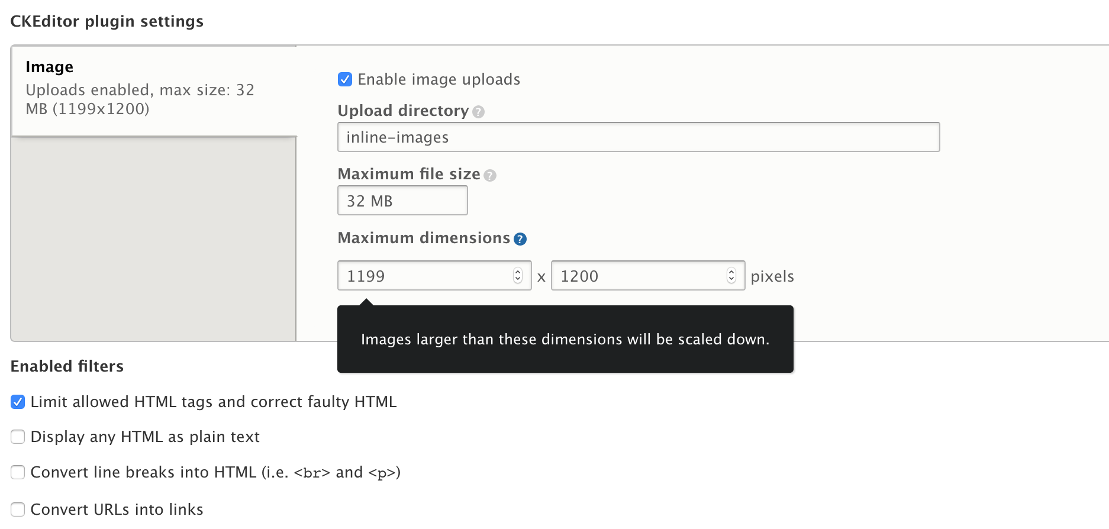
Task: Enable Convert URLs into links
Action: 18,509
